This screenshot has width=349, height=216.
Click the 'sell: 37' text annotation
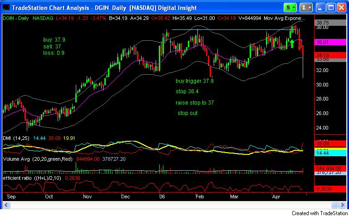click(52, 47)
